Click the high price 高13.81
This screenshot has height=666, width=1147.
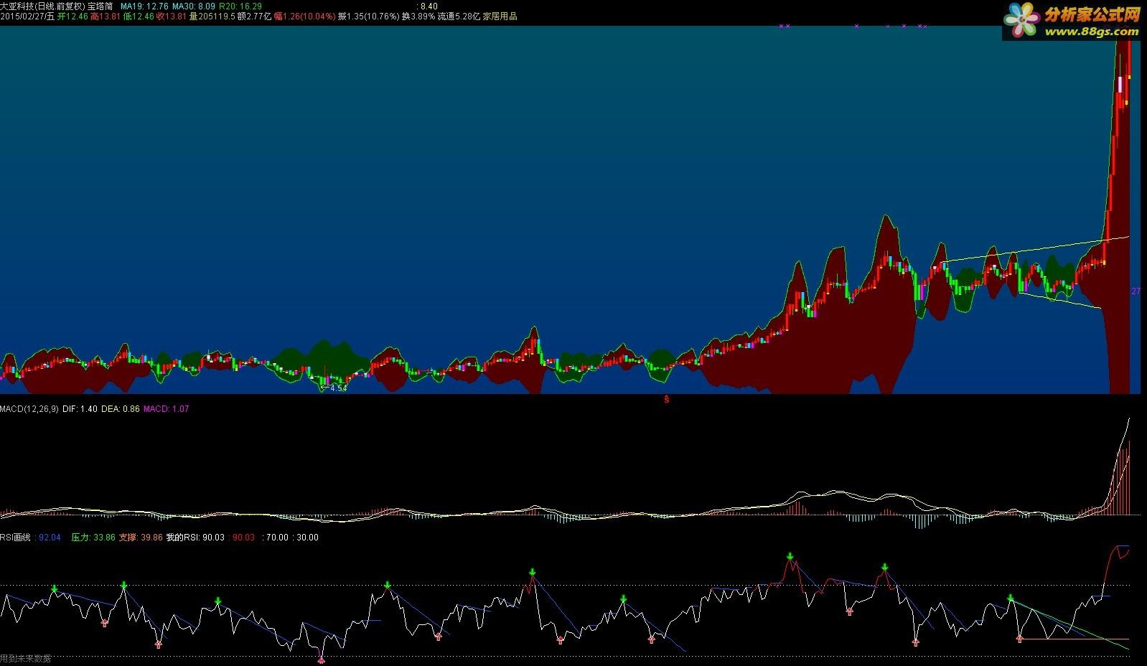click(x=106, y=16)
